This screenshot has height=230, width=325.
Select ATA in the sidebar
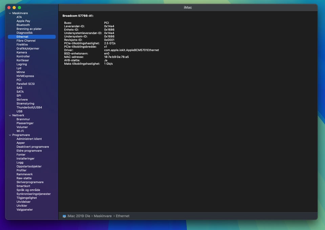pos(19,17)
